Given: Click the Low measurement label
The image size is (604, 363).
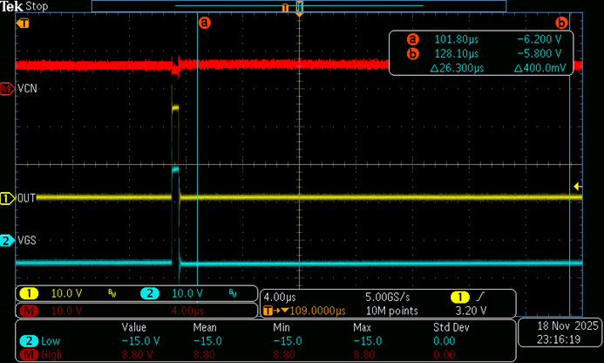Looking at the screenshot, I should click(x=51, y=341).
